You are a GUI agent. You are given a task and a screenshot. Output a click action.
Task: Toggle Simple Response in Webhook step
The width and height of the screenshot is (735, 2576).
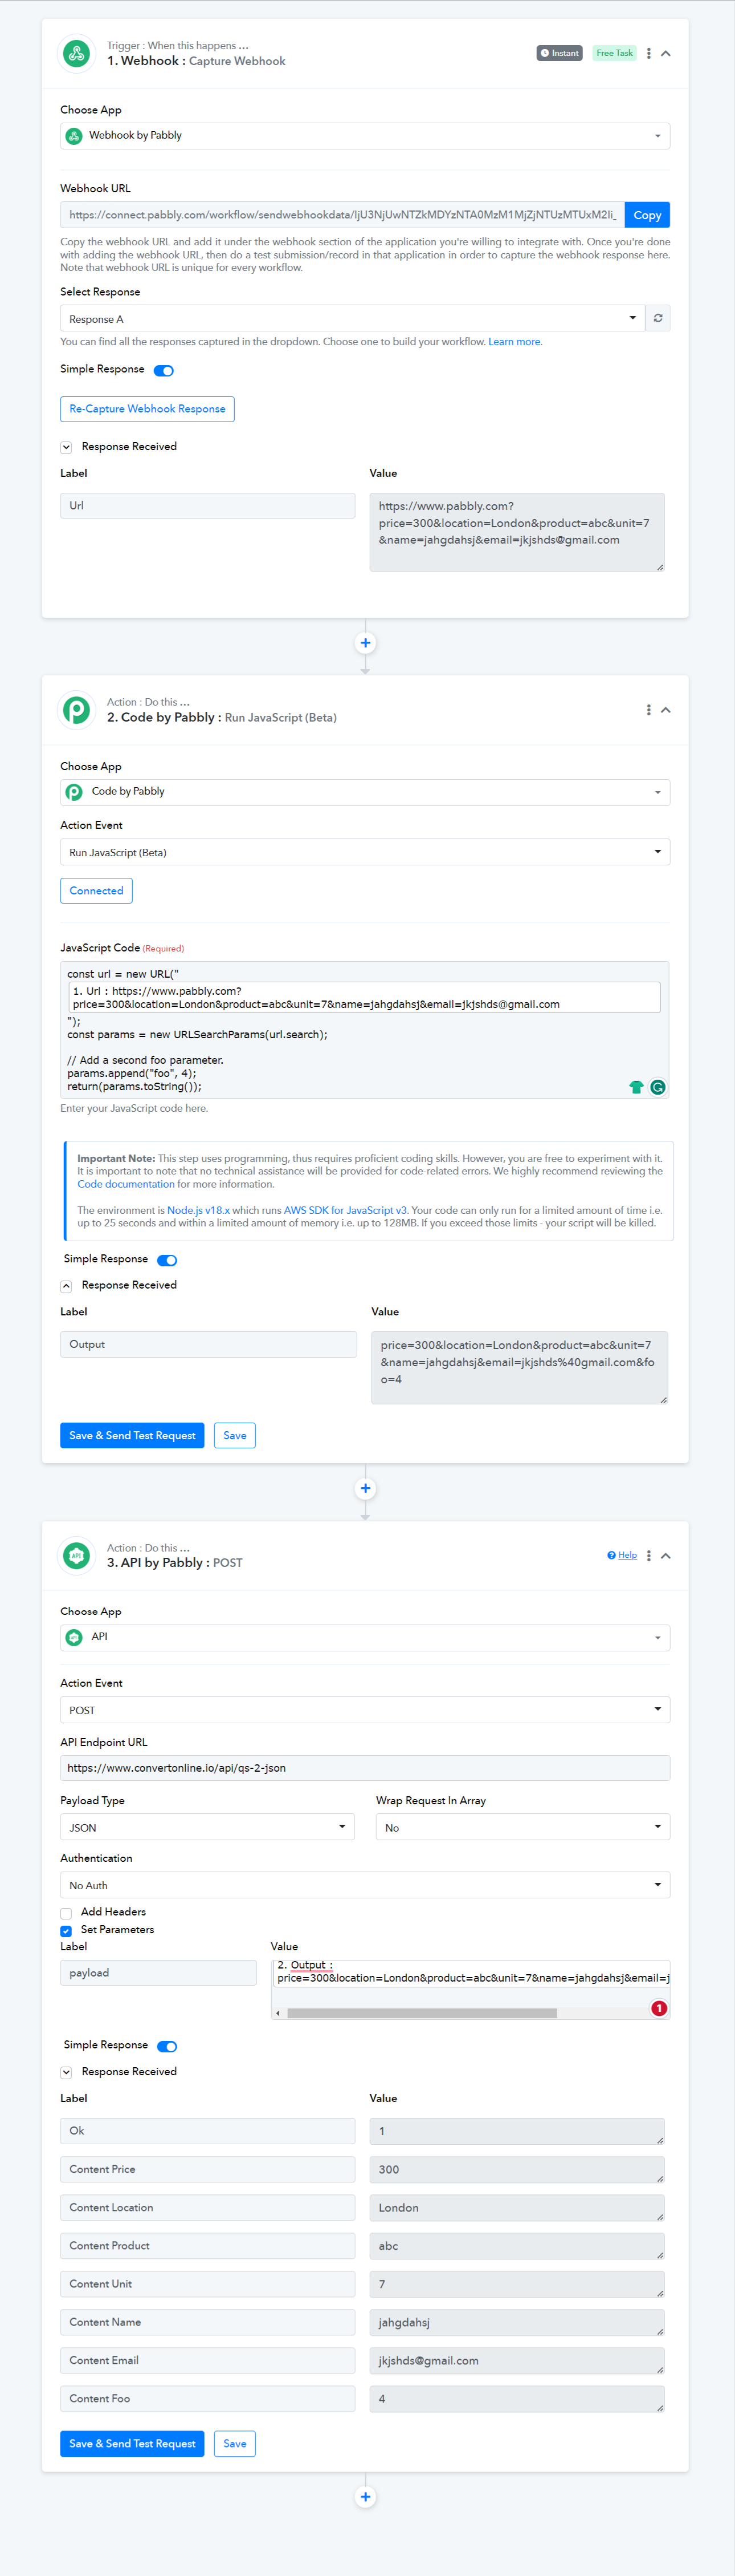click(164, 370)
